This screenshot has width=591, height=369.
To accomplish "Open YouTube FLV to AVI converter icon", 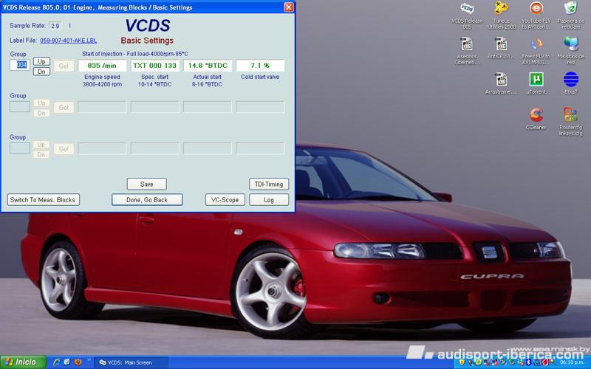I will [536, 15].
